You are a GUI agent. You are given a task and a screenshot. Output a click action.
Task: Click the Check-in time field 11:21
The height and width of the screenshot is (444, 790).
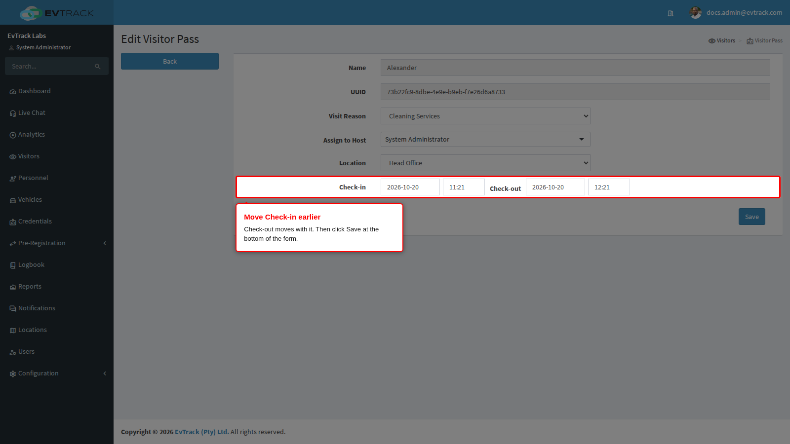point(464,187)
